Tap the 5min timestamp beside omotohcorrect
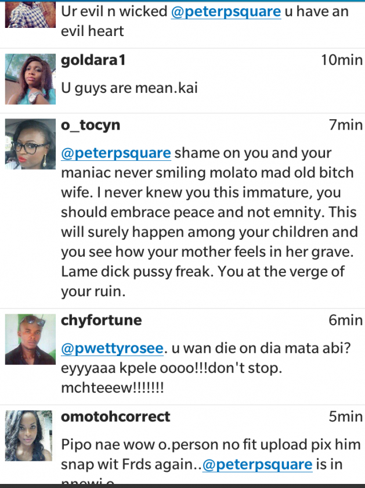Image resolution: width=365 pixels, height=488 pixels. point(346,417)
